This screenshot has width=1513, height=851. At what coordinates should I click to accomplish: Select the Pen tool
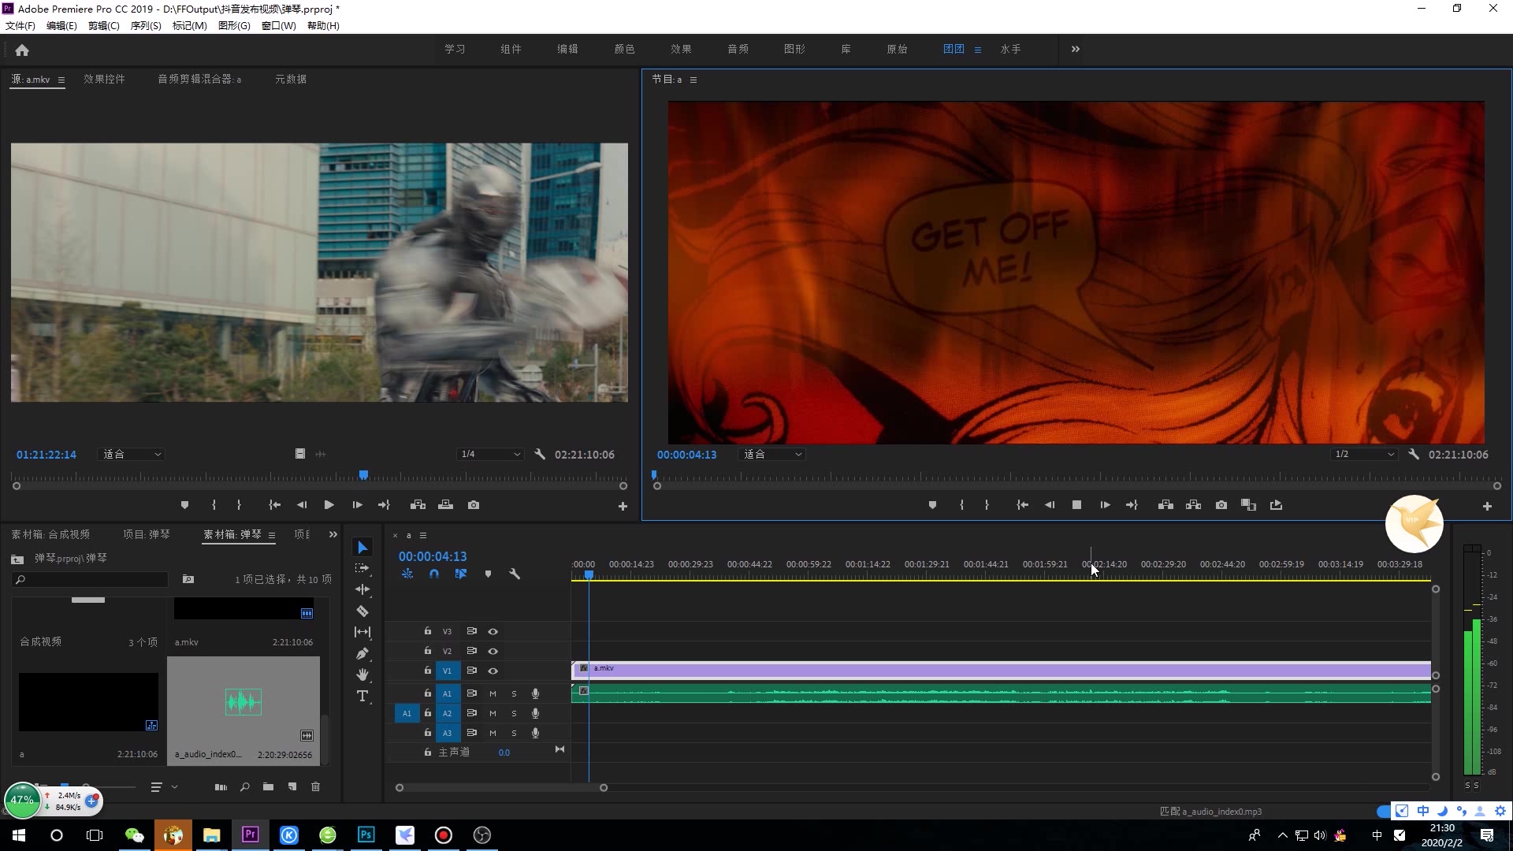tap(362, 653)
